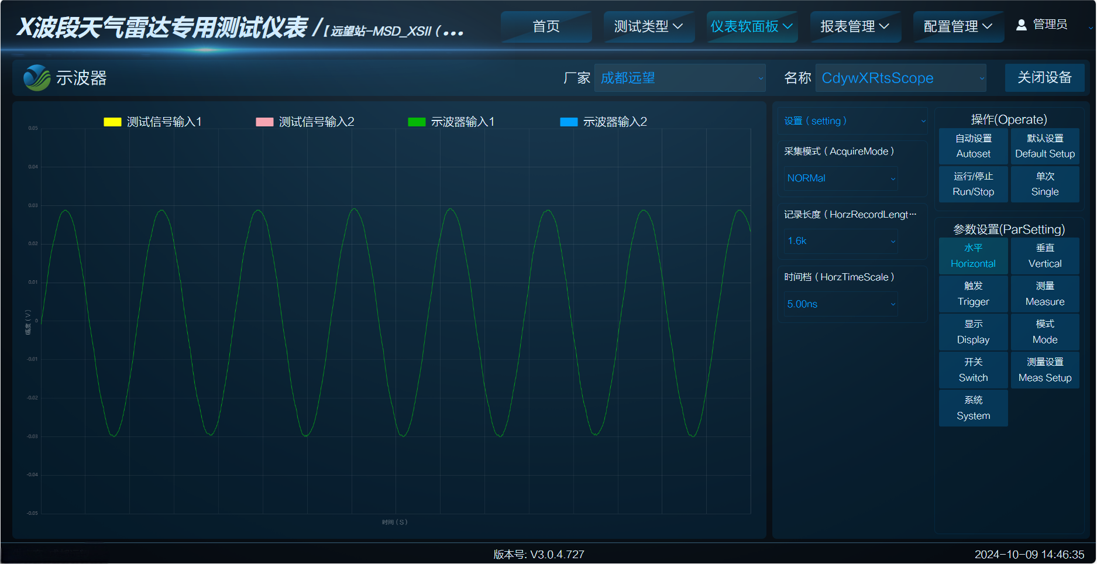
Task: Expand the record length 1.6k dropdown
Action: [x=840, y=241]
